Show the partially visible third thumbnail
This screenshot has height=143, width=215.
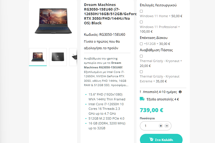(x=73, y=57)
